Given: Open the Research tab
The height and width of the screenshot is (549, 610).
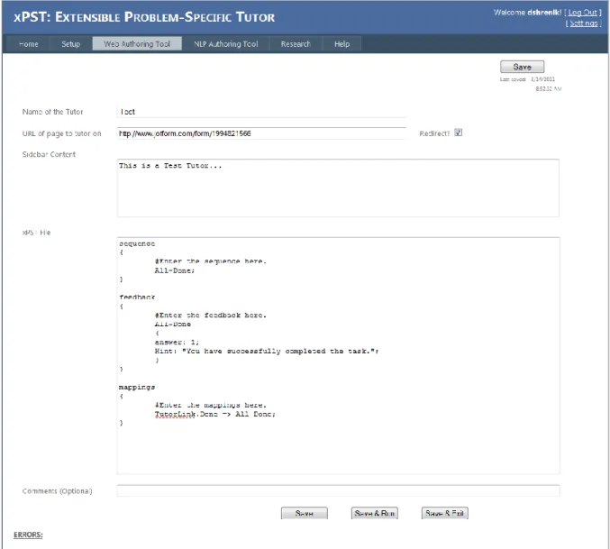Looking at the screenshot, I should [x=296, y=44].
